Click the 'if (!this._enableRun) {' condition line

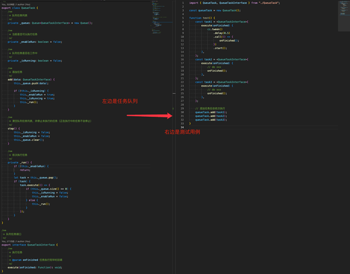pyautogui.click(x=31, y=166)
